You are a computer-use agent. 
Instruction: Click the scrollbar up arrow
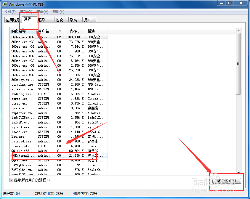238,30
